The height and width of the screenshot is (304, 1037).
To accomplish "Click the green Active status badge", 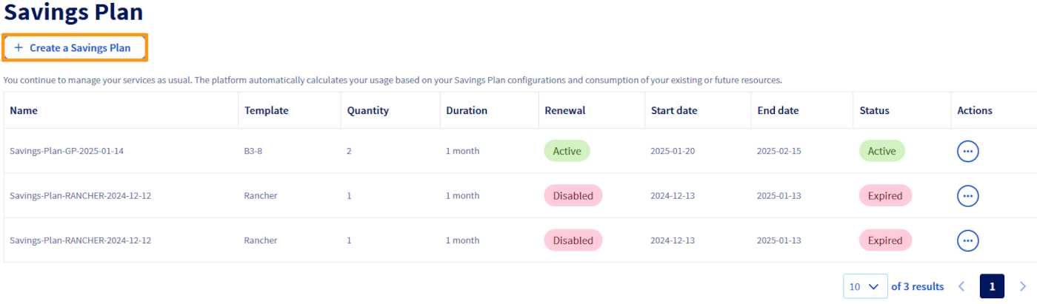I will (881, 151).
